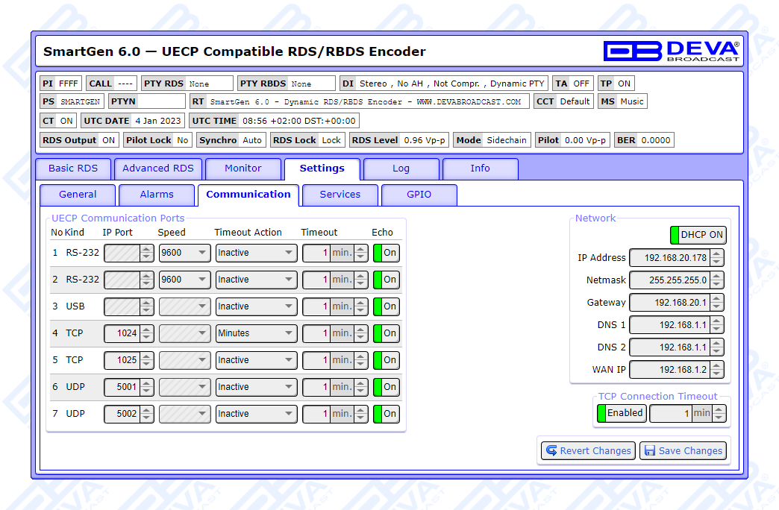Decrease the Gateway value with down arrow
779x510 pixels.
tap(717, 306)
